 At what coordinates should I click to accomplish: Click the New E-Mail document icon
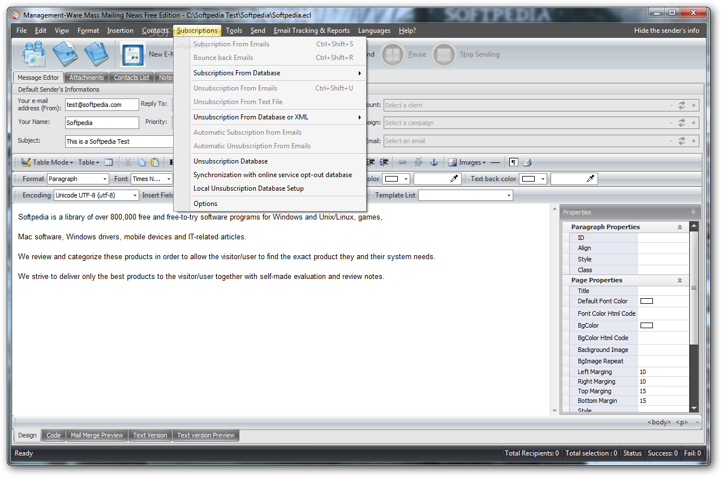[133, 54]
